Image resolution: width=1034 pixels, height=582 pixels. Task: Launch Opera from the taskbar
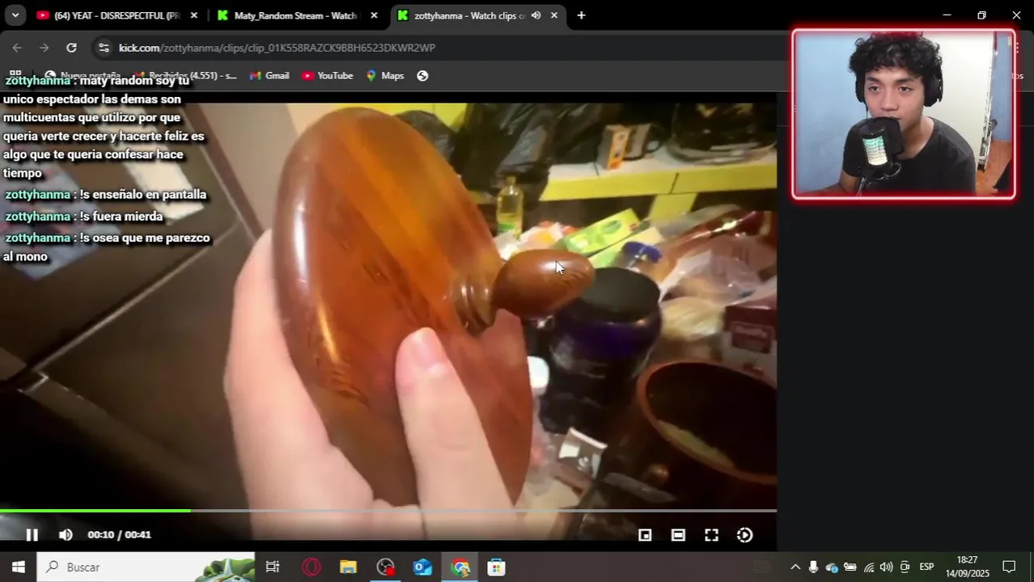coord(311,567)
